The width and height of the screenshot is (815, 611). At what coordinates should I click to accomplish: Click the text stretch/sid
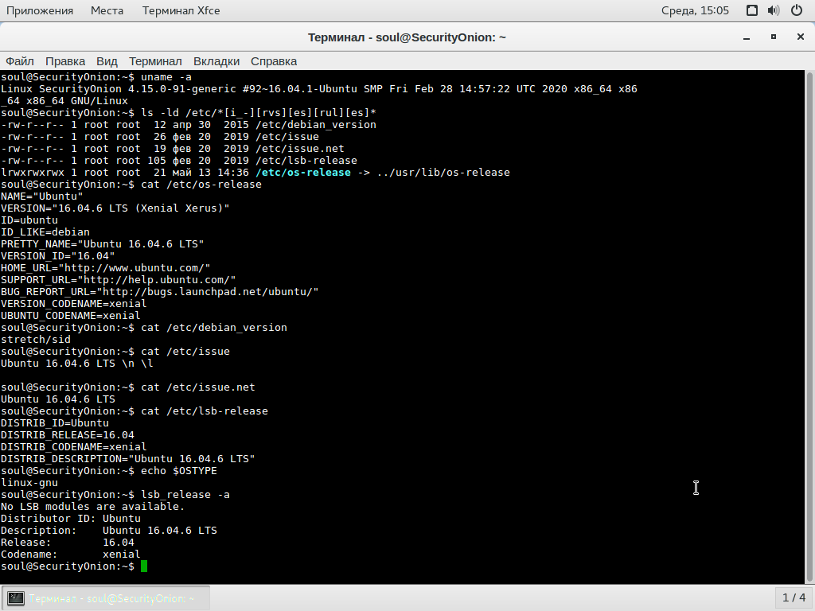click(x=35, y=340)
